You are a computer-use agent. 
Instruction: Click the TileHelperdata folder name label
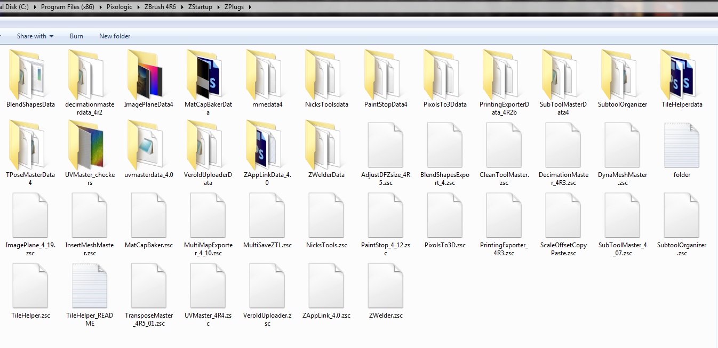pyautogui.click(x=682, y=104)
